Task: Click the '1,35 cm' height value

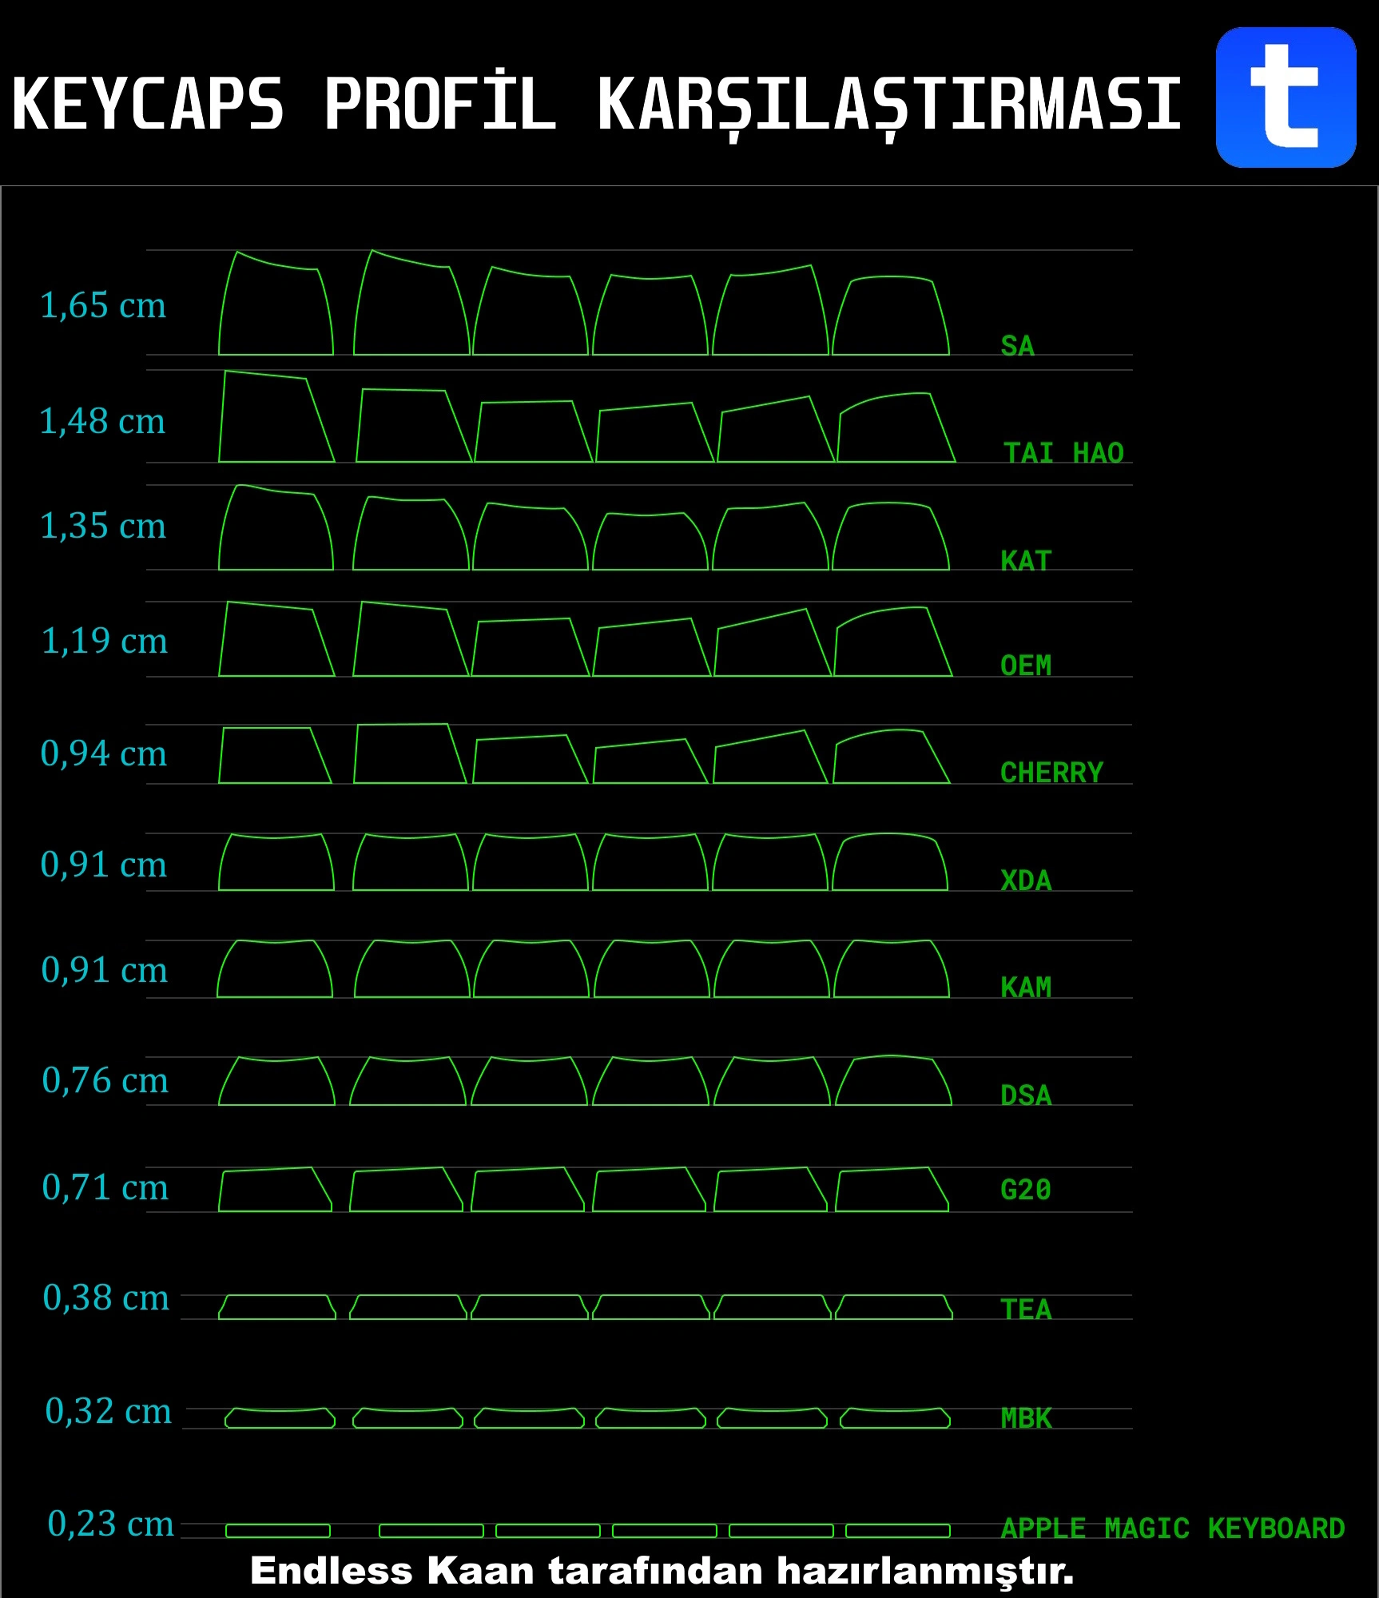Action: [x=103, y=527]
